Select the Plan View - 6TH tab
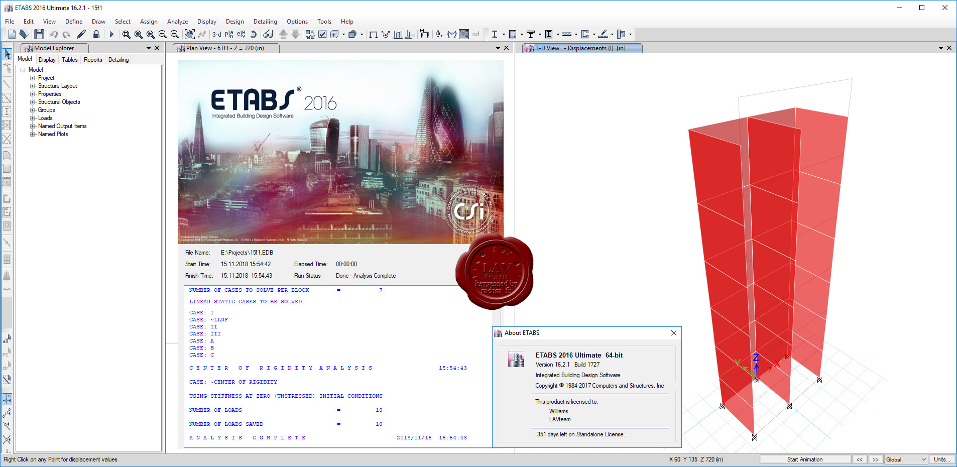The width and height of the screenshot is (957, 467). pos(225,48)
